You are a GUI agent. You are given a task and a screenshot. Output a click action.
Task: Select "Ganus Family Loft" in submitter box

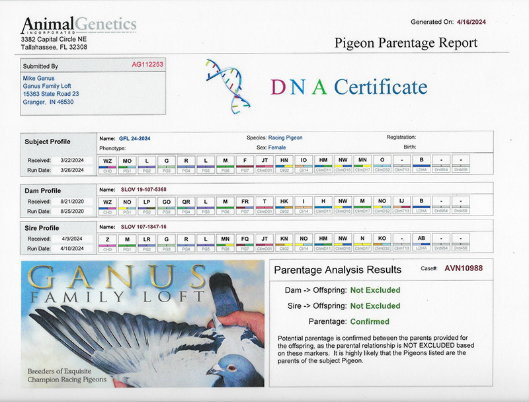click(x=47, y=86)
